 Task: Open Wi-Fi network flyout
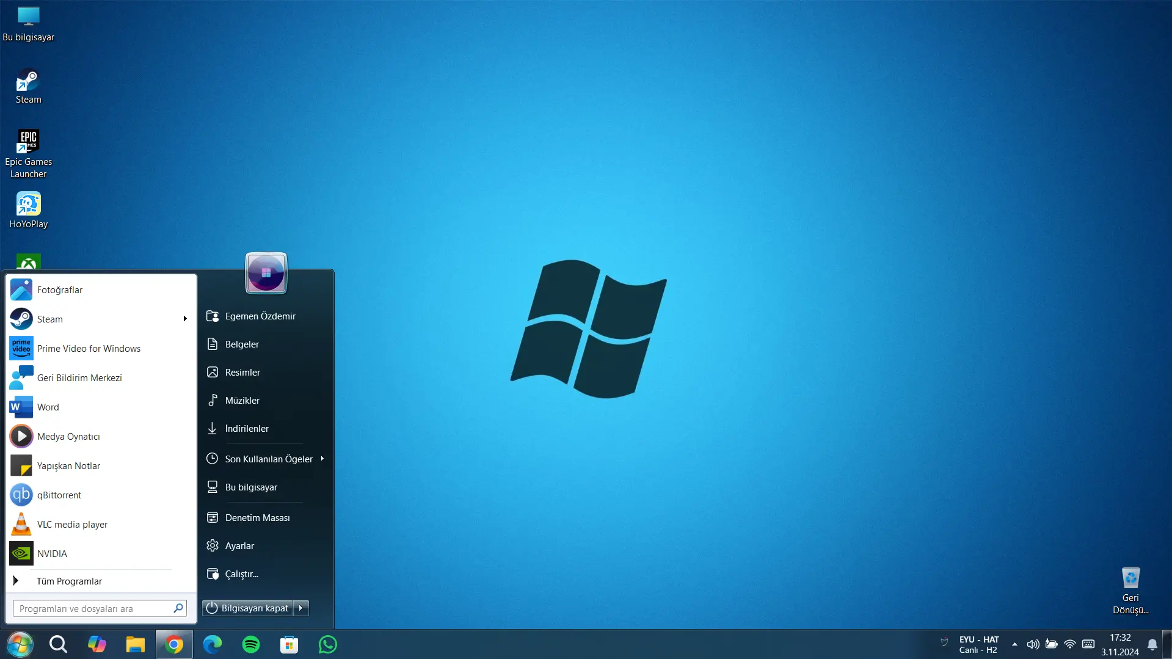[x=1070, y=644]
